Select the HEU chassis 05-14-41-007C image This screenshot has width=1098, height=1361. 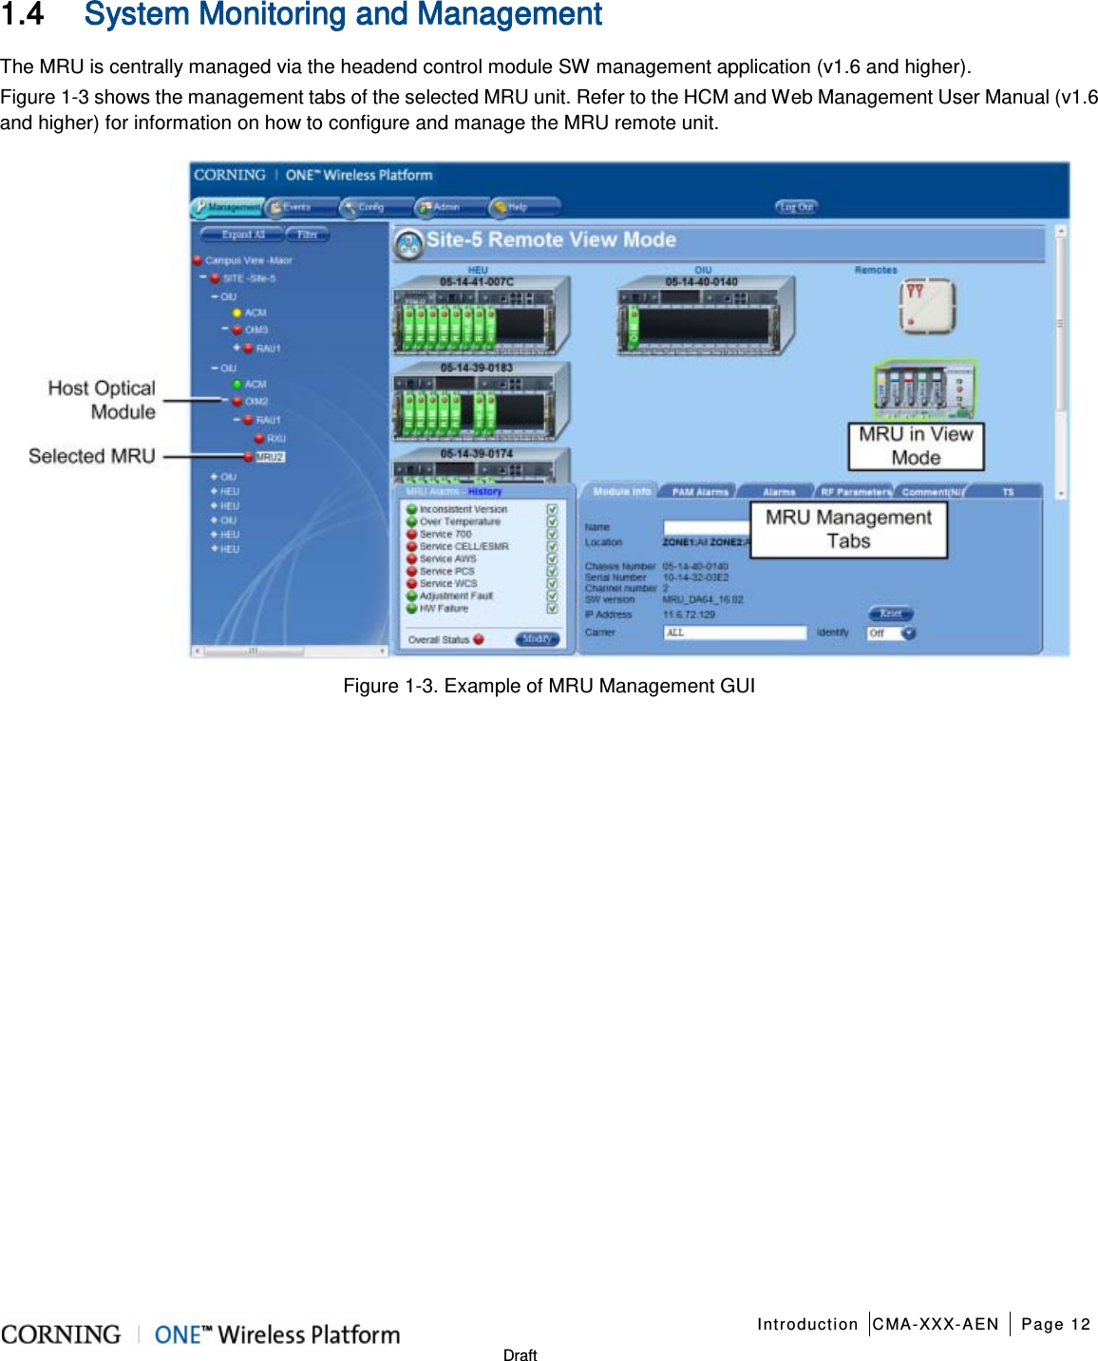[482, 315]
